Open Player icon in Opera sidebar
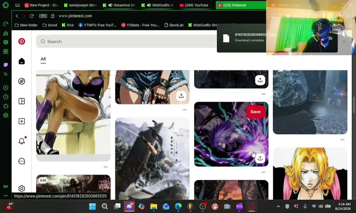This screenshot has height=213, width=356. pyautogui.click(x=6, y=88)
